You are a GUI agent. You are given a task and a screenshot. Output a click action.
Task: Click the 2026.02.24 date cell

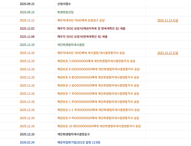pyautogui.click(x=27, y=142)
